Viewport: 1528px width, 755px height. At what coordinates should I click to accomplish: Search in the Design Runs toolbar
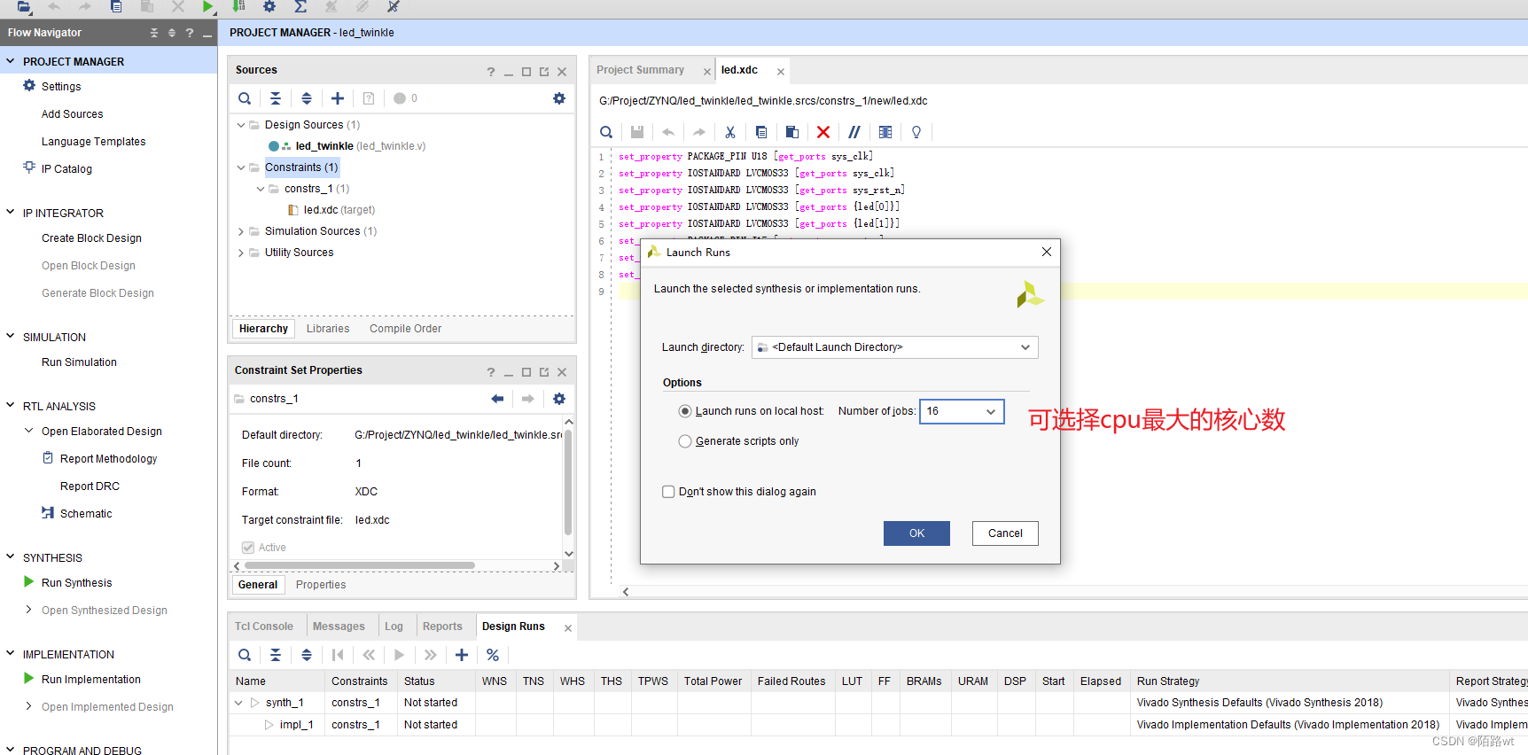click(x=245, y=655)
